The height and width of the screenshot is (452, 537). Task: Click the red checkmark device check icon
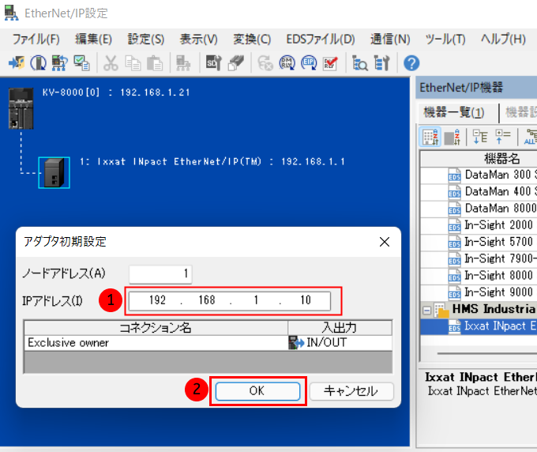(x=330, y=63)
